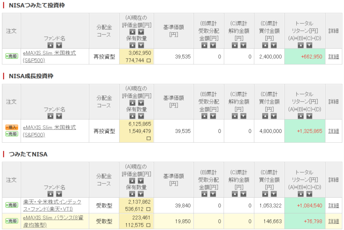Image resolution: width=344 pixels, height=230 pixels.
Task: Sort descending by トータルリターン in NISAつみたて投資枠 table
Action: pos(309,45)
